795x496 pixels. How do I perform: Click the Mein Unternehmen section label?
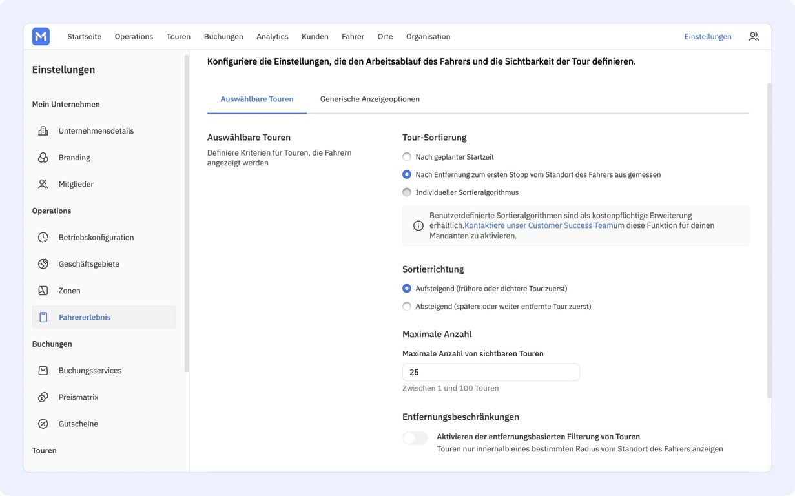click(66, 105)
